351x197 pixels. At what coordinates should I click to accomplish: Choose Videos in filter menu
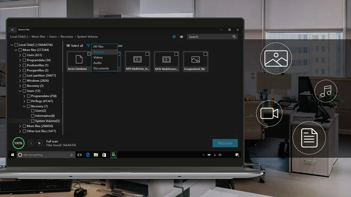pyautogui.click(x=104, y=57)
